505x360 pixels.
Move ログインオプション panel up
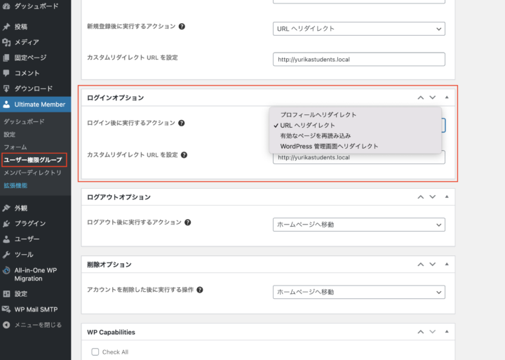pos(421,98)
